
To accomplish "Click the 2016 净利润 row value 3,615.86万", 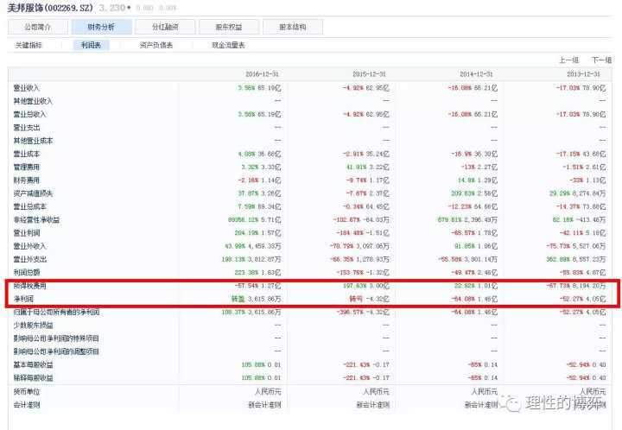I will [x=263, y=299].
